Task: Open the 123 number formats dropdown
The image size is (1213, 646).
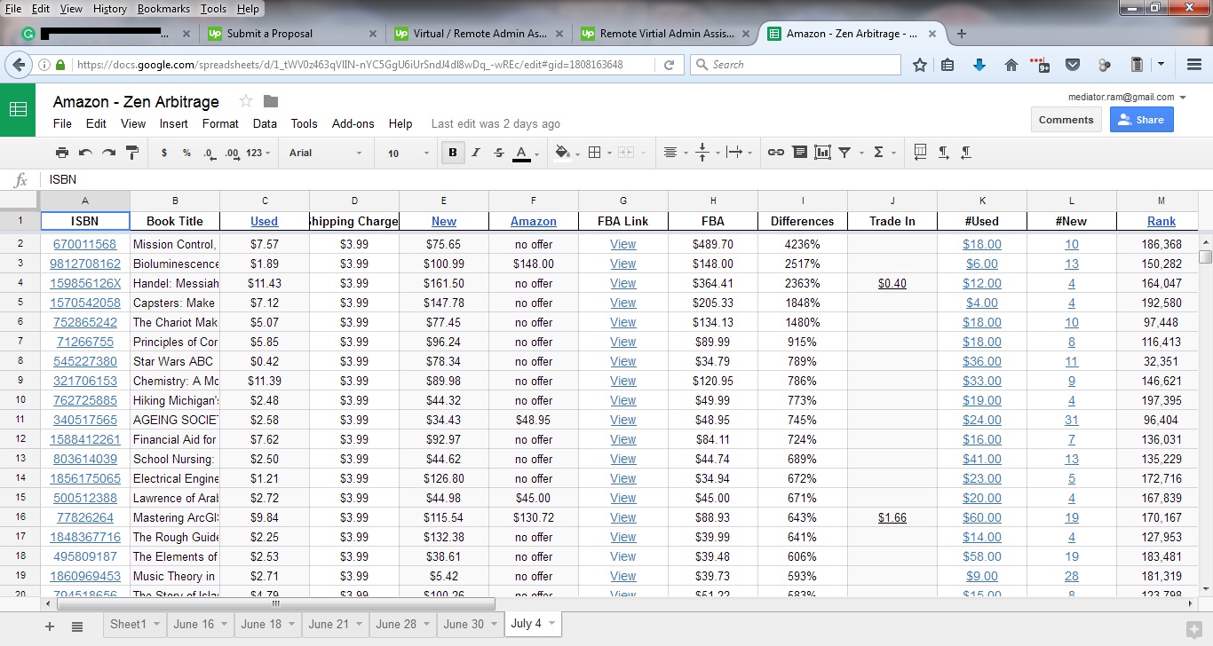Action: (258, 153)
